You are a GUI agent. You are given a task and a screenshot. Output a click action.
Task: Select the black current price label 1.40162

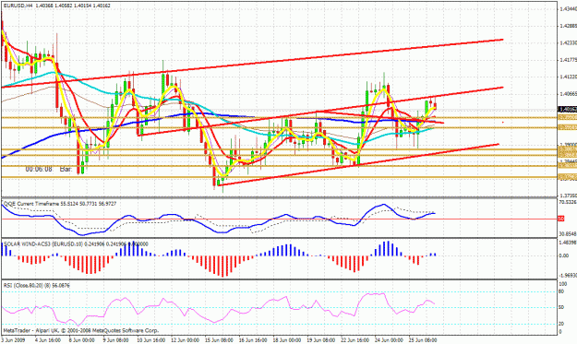click(x=568, y=109)
